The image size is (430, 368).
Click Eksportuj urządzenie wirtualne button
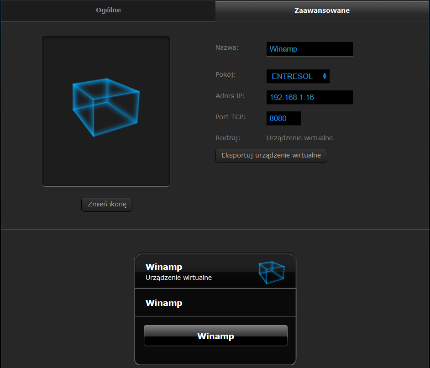271,156
